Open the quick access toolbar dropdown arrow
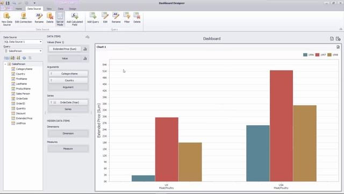The height and width of the screenshot is (194, 344). coord(34,3)
